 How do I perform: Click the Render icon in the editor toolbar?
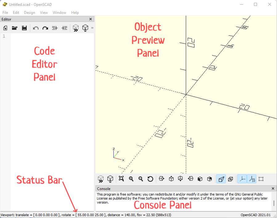(x=85, y=28)
